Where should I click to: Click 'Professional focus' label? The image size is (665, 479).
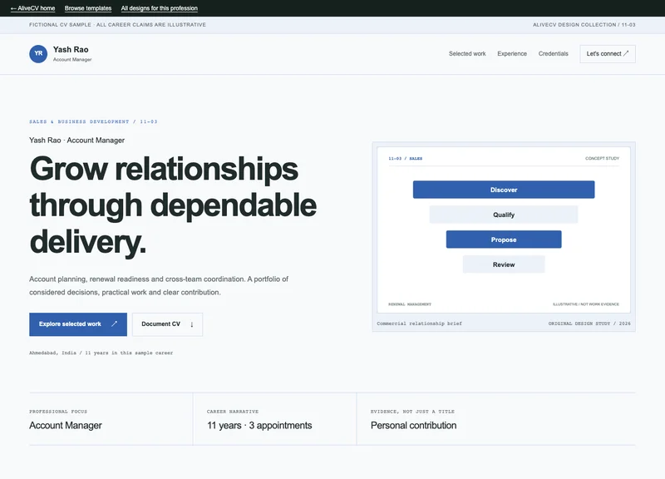[x=58, y=412]
